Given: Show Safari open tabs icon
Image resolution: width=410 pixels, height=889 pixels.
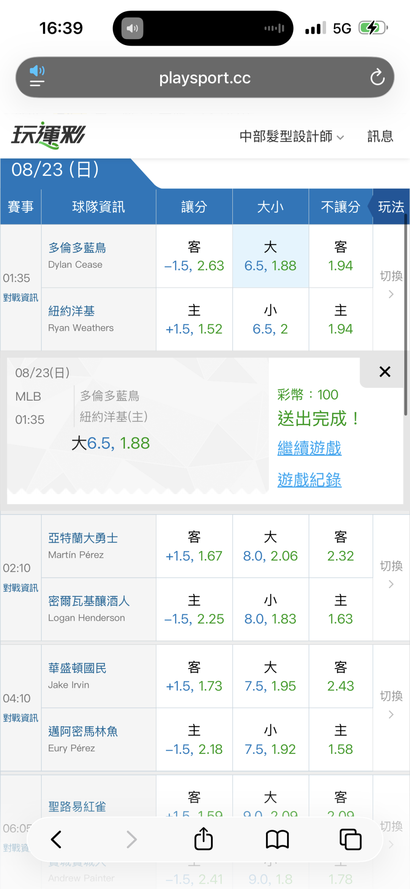Looking at the screenshot, I should (x=350, y=839).
